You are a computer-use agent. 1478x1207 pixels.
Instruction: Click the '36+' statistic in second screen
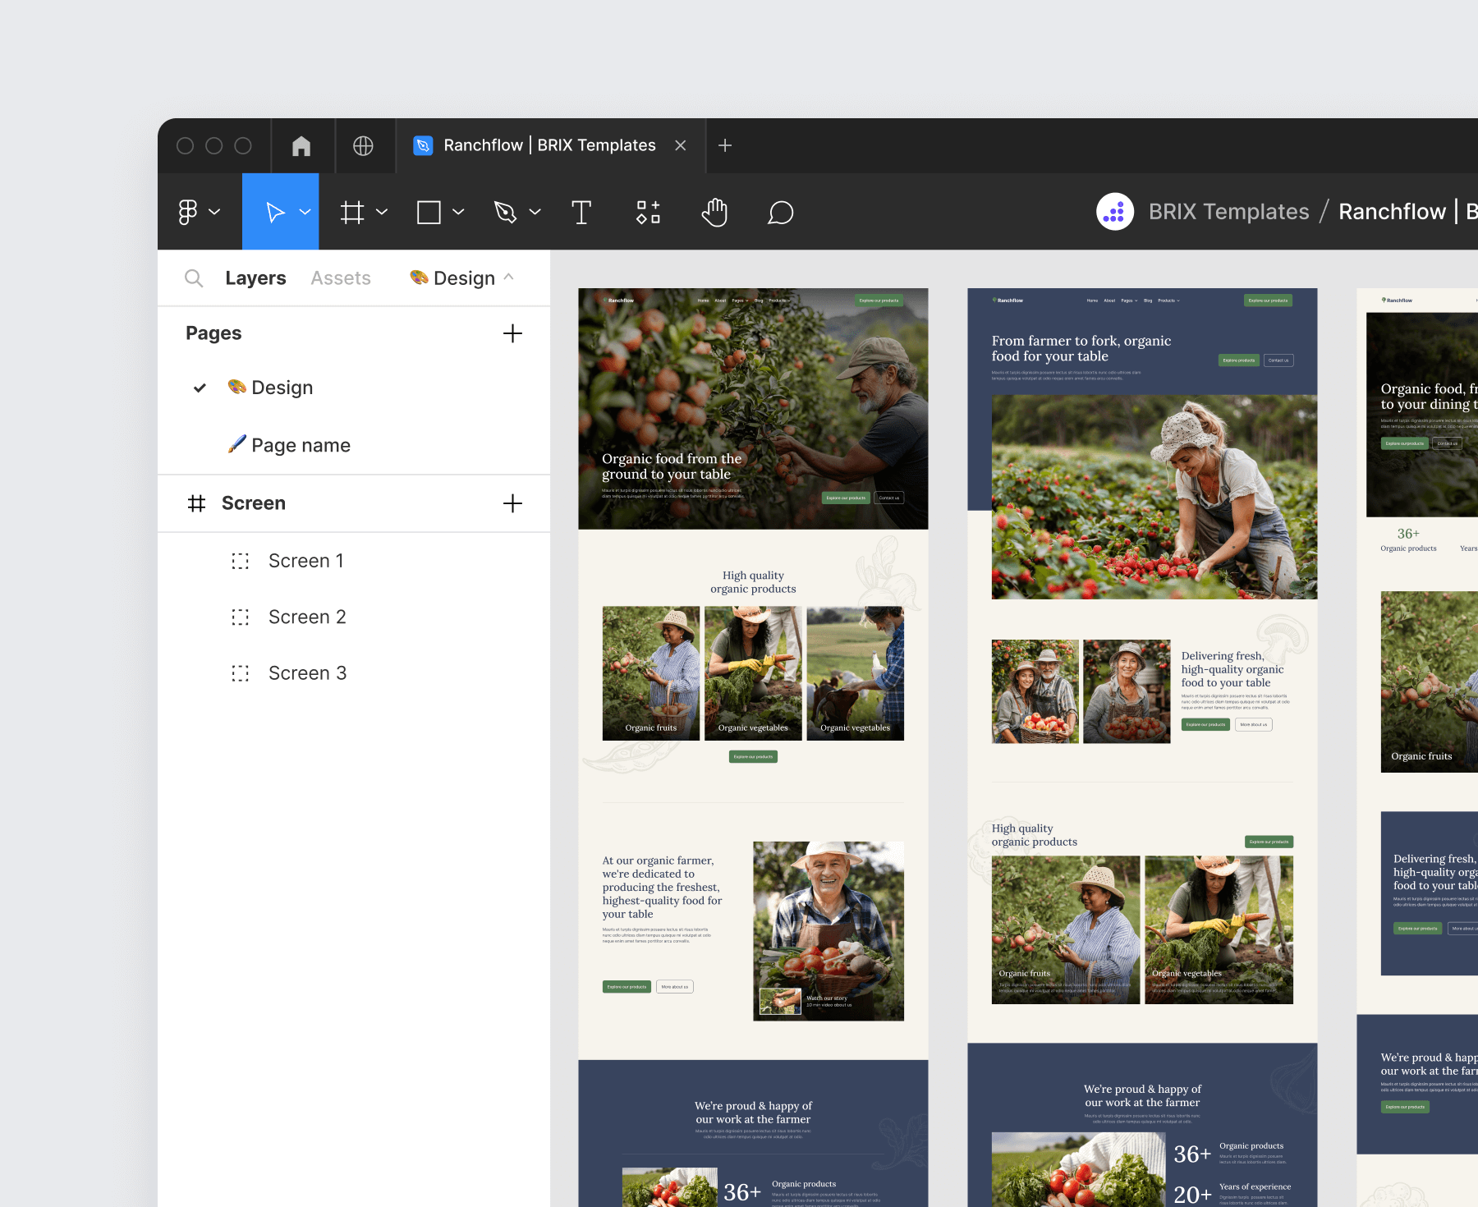click(x=1192, y=1154)
